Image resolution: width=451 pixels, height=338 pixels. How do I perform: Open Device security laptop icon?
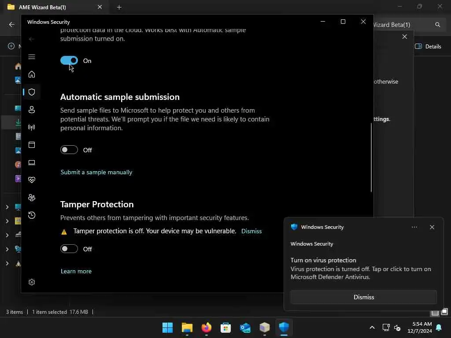32,162
